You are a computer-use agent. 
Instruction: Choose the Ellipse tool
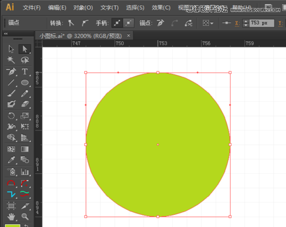pos(25,82)
